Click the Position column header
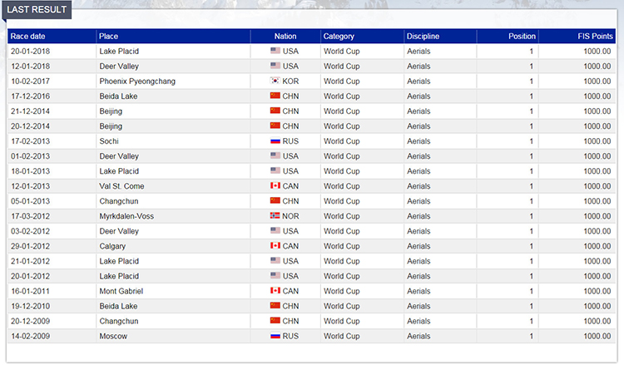Screen dimensions: 624x365 tap(522, 37)
